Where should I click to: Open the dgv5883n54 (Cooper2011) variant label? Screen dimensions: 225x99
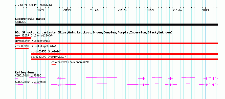point(33,41)
